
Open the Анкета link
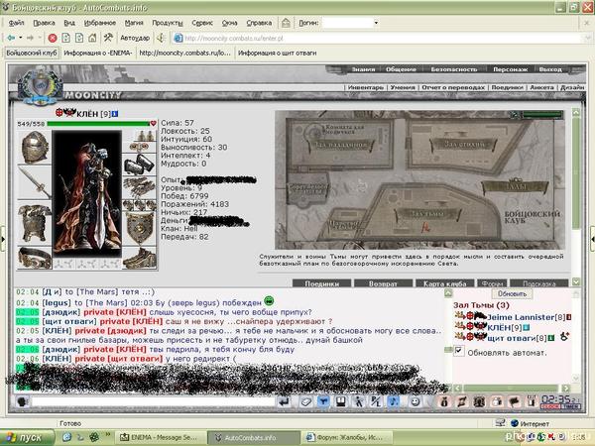541,87
